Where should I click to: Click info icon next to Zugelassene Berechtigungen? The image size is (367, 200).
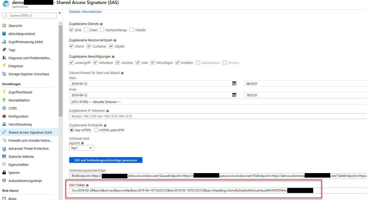coord(113,57)
